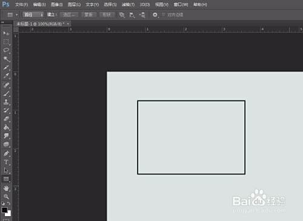Viewport: 303px width, 221px height.
Task: Select the Lasso tool
Action: click(x=6, y=50)
